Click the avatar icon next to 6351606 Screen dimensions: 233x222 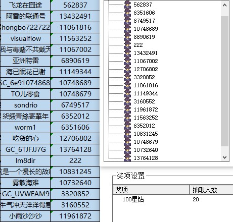pyautogui.click(x=127, y=13)
